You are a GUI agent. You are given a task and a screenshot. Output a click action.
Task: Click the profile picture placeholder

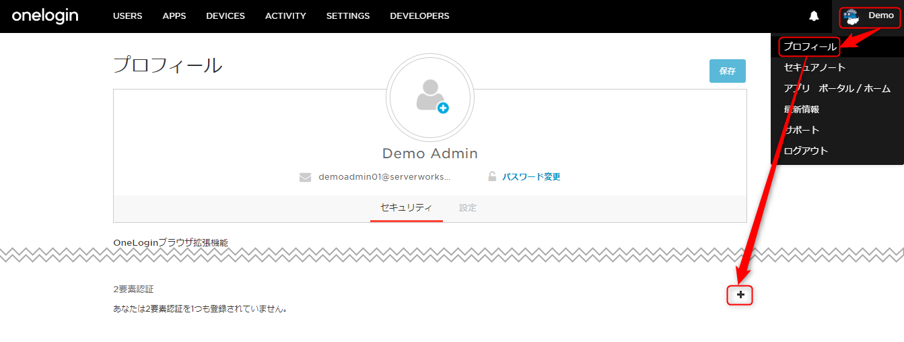click(430, 98)
